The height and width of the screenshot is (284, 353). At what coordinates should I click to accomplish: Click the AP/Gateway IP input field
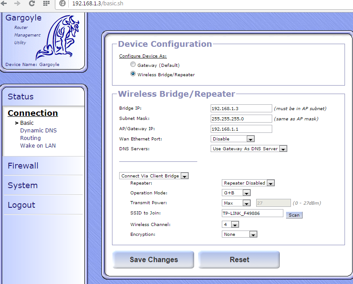click(241, 129)
